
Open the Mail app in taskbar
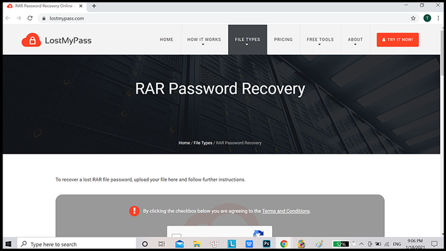(x=180, y=244)
